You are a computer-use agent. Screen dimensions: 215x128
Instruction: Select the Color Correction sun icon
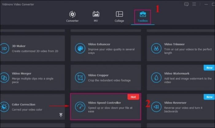pyautogui.click(x=5, y=107)
